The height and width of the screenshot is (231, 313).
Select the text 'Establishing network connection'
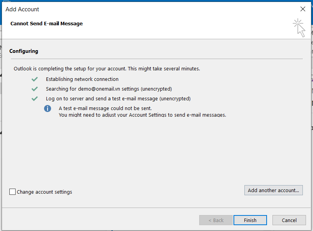(x=82, y=79)
